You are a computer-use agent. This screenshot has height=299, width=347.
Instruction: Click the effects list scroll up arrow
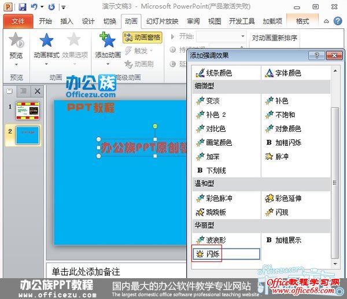point(335,71)
